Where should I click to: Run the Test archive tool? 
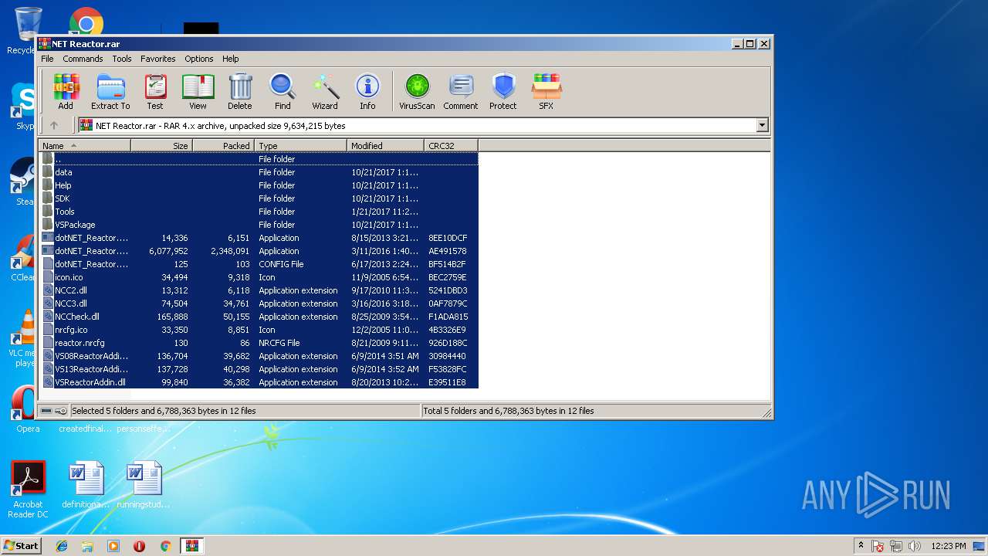point(155,92)
